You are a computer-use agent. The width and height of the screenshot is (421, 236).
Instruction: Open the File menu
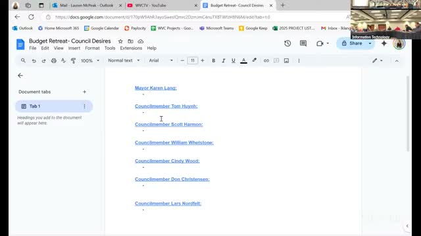tap(32, 48)
